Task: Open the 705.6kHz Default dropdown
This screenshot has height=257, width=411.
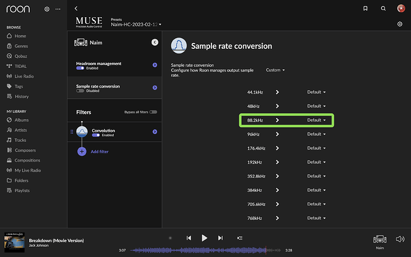Action: (x=316, y=205)
